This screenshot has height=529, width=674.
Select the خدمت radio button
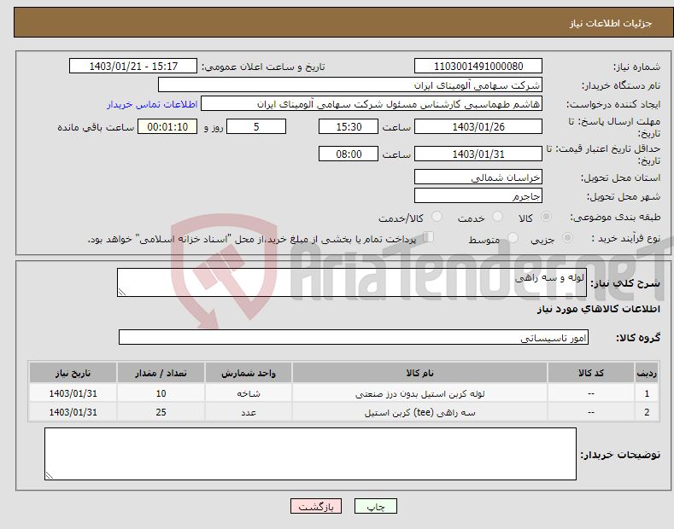[497, 217]
